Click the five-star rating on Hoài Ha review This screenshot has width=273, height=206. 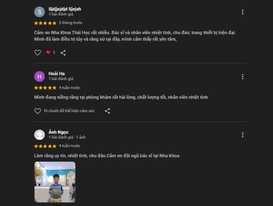point(45,88)
